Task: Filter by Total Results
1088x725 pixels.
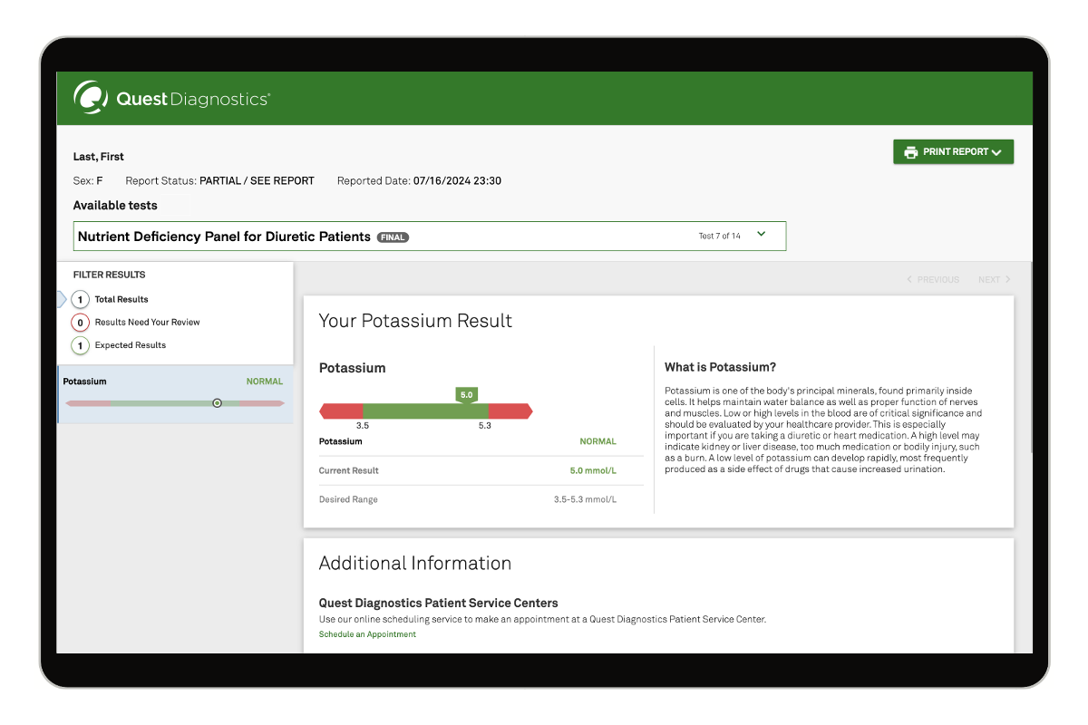Action: click(x=110, y=299)
